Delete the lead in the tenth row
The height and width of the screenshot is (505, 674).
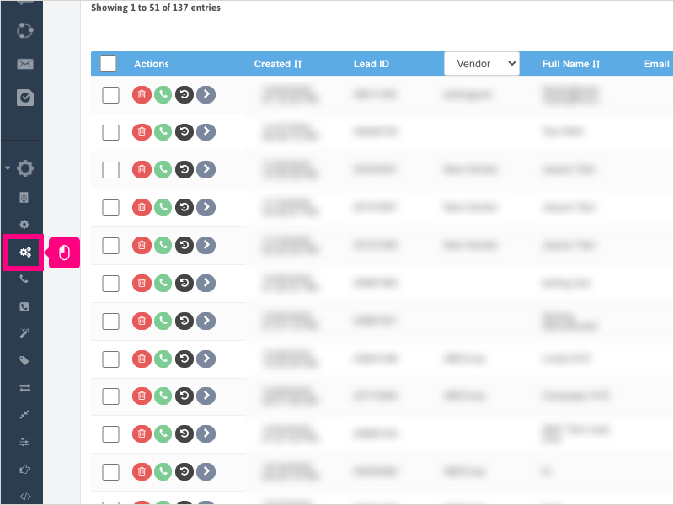(142, 433)
